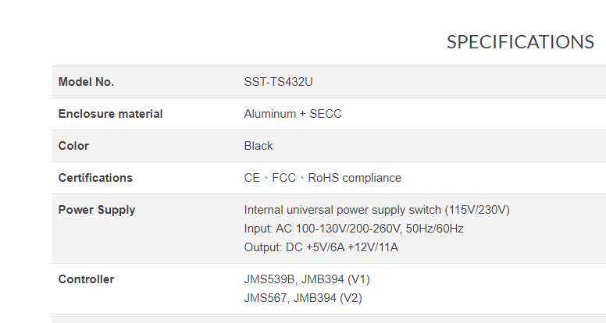Click the JMS567, JMB394 (V2) line
The height and width of the screenshot is (323, 606).
tap(303, 298)
